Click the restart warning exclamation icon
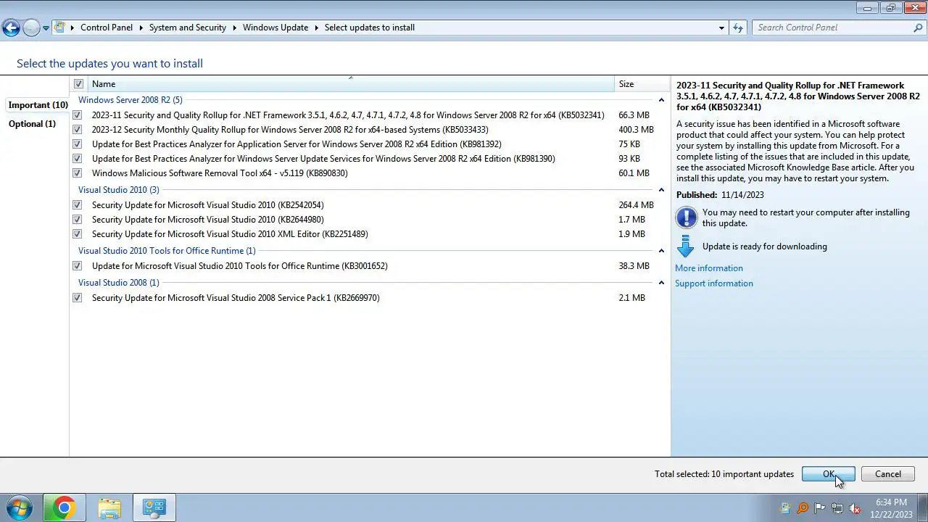 (x=686, y=217)
